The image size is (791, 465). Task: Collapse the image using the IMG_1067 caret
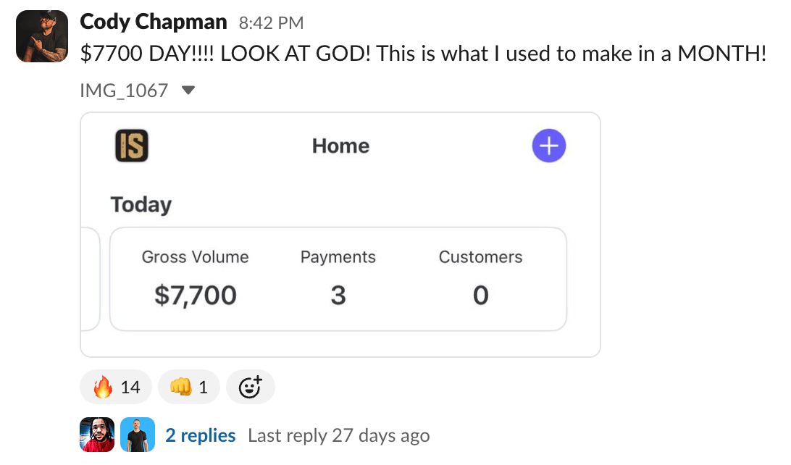tap(188, 91)
